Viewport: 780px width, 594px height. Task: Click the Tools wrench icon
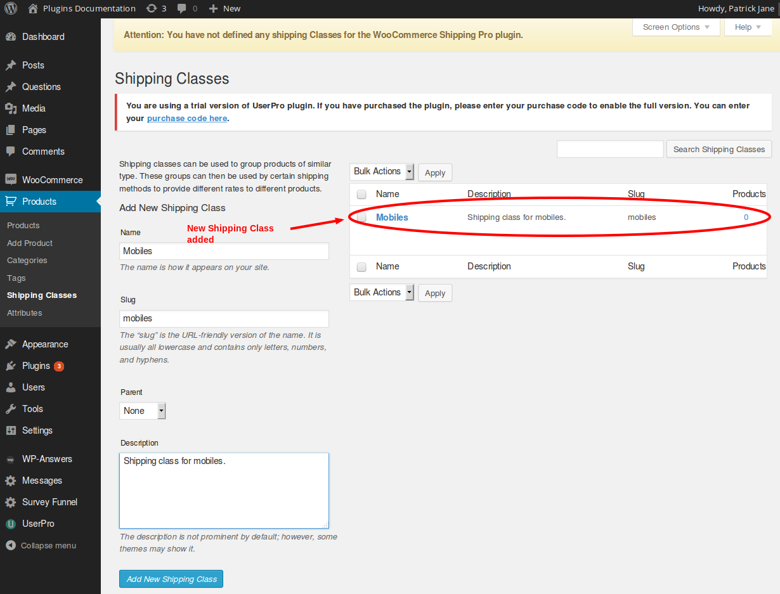[x=11, y=409]
